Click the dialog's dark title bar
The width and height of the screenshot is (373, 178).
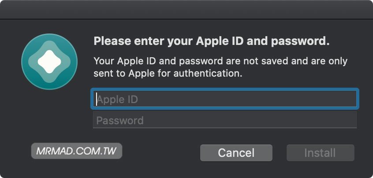186,10
